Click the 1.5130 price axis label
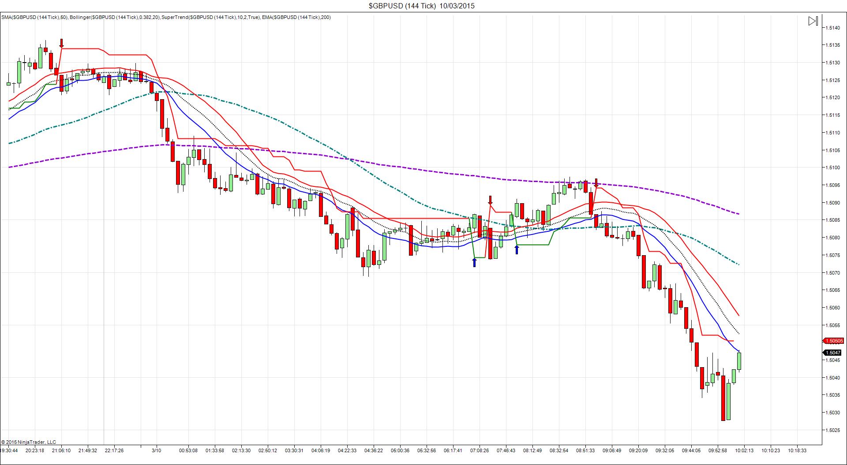847x465 pixels. [832, 63]
